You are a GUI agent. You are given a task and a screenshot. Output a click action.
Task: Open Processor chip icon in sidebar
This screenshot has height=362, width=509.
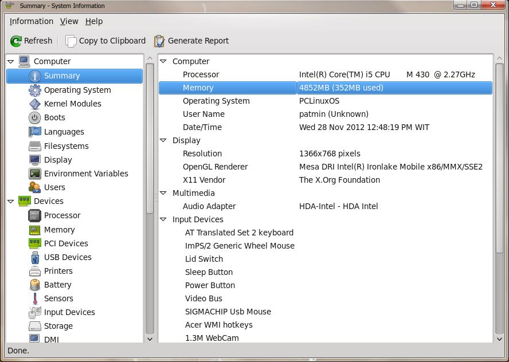(35, 215)
